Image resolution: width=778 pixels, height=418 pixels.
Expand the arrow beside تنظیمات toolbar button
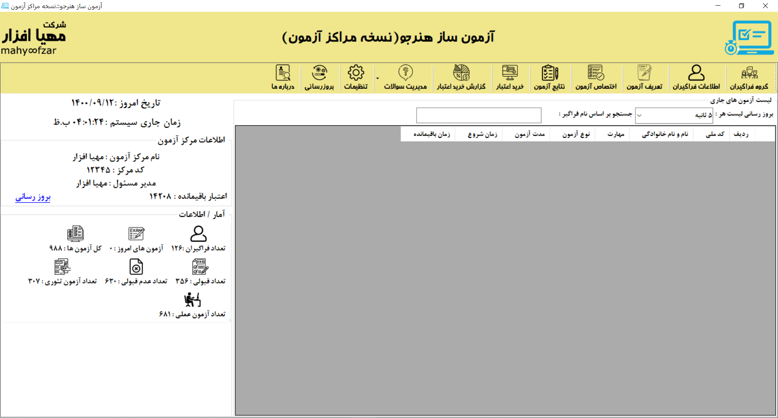(377, 78)
